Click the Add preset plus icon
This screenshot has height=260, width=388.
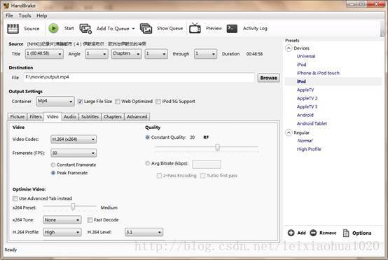pyautogui.click(x=291, y=233)
